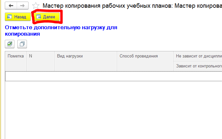Select the empty first table row

[x=114, y=76]
